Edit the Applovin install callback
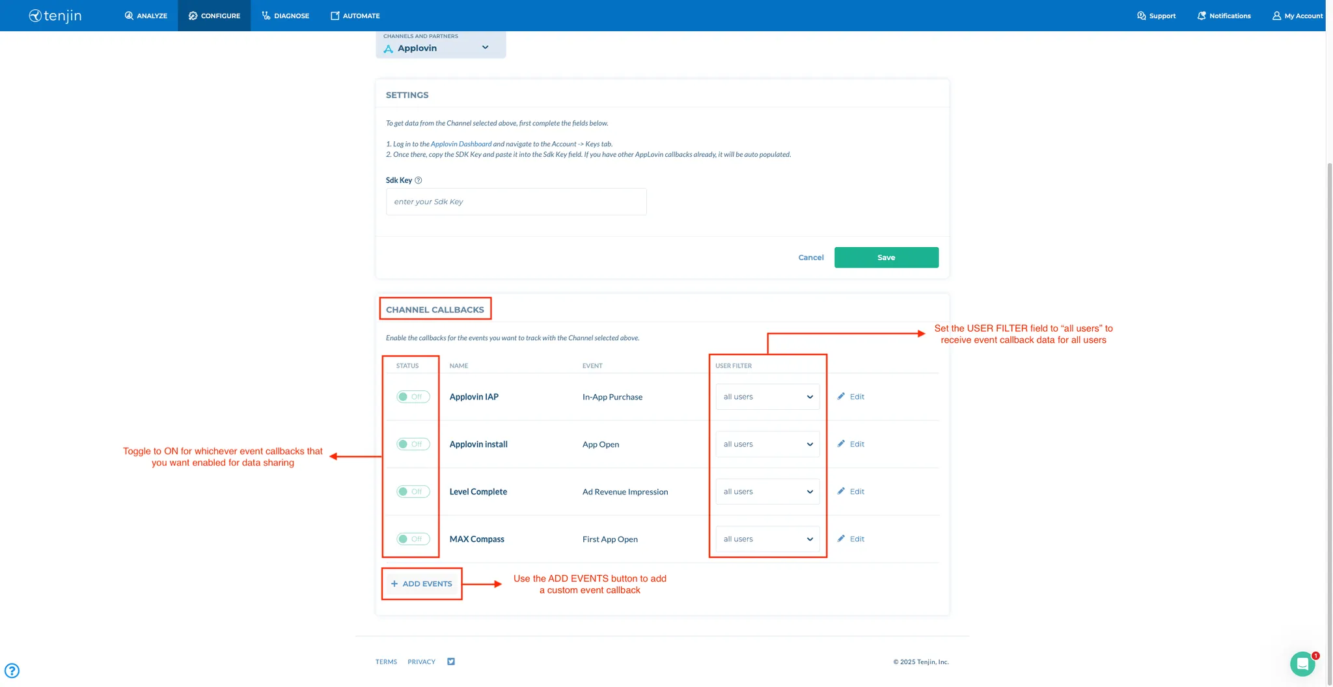1333x687 pixels. point(851,444)
